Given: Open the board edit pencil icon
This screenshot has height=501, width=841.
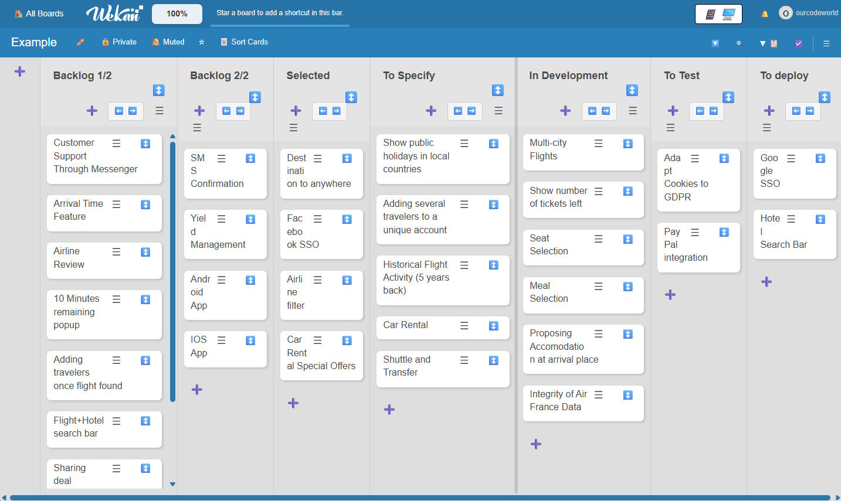Looking at the screenshot, I should pyautogui.click(x=80, y=42).
